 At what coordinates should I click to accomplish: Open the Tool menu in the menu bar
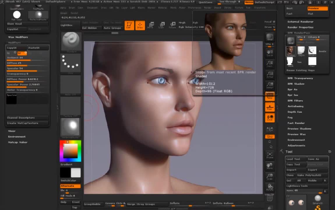[248, 8]
